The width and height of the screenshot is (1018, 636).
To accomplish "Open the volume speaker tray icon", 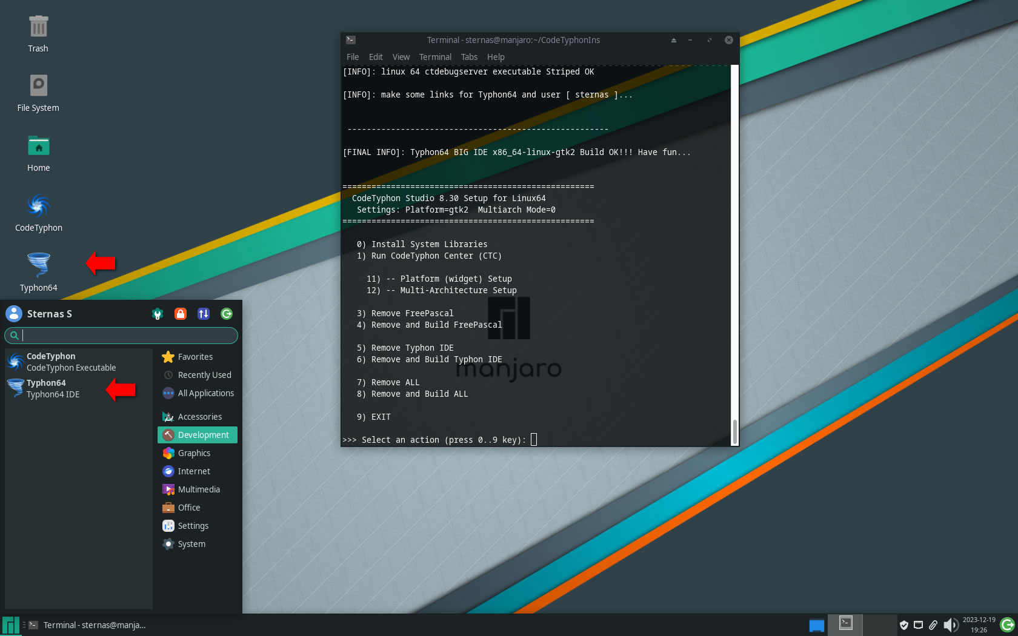I will pyautogui.click(x=950, y=625).
